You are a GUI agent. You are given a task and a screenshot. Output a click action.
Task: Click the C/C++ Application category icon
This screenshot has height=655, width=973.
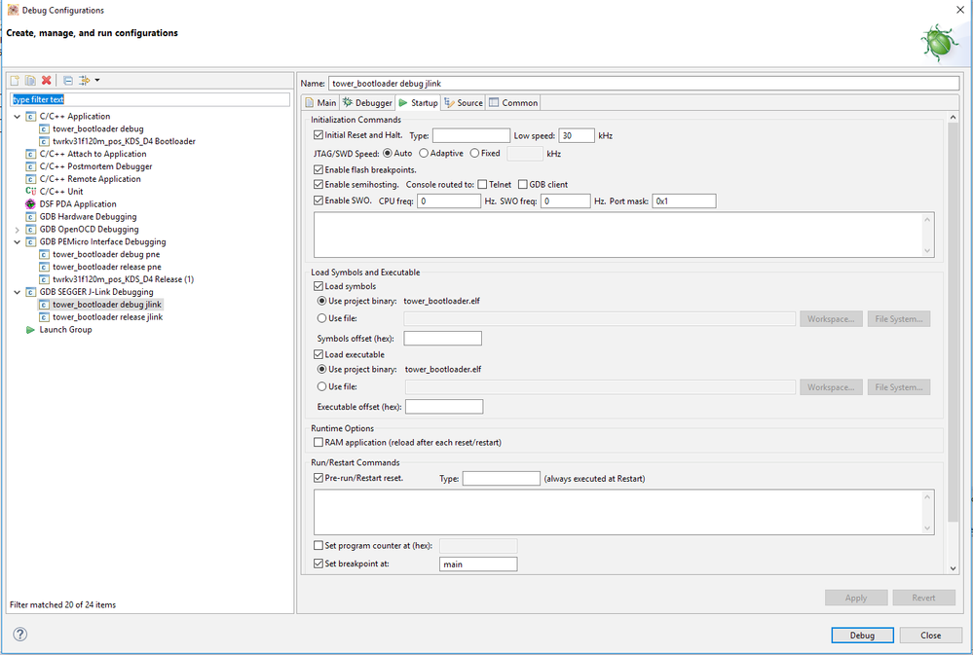coord(30,117)
